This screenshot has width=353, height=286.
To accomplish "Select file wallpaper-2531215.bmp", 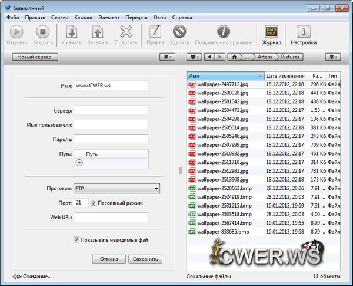I will point(264,206).
